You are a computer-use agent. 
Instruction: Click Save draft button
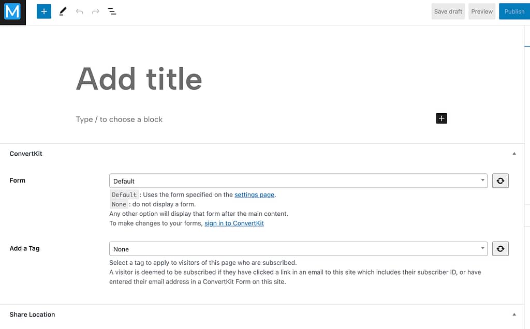(x=448, y=11)
